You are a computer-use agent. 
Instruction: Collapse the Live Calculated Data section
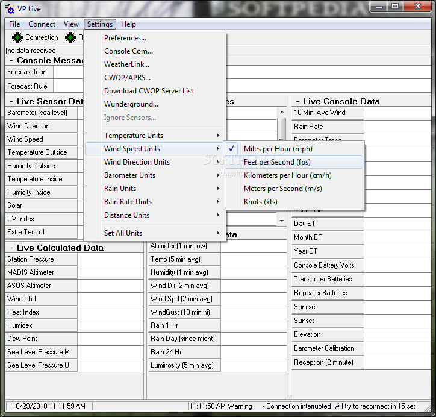[x=11, y=248]
